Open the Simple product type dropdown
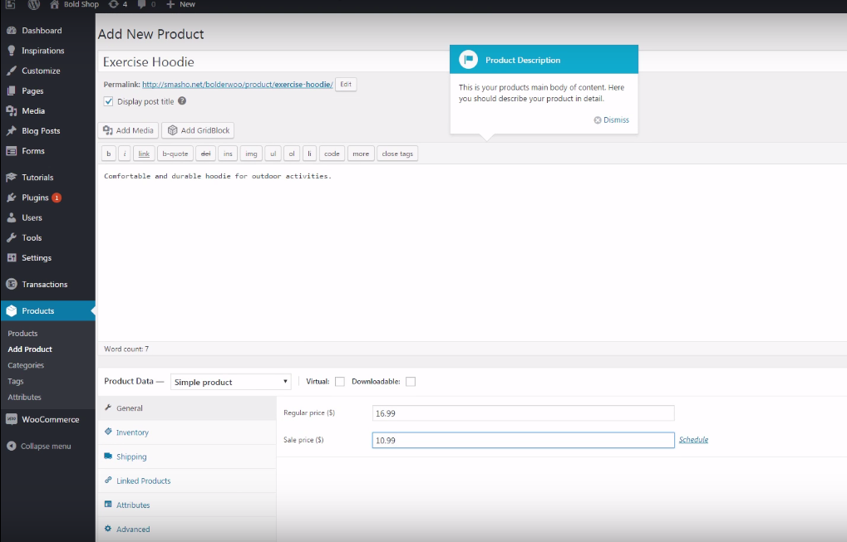Image resolution: width=847 pixels, height=542 pixels. (230, 382)
